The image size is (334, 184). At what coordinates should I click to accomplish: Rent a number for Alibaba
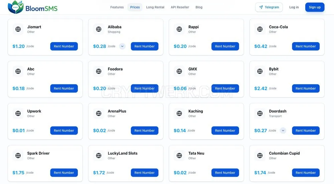point(144,46)
